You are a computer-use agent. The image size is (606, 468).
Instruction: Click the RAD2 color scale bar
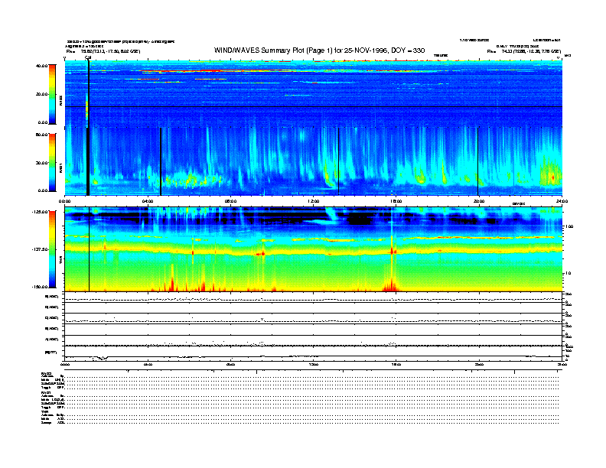52,94
